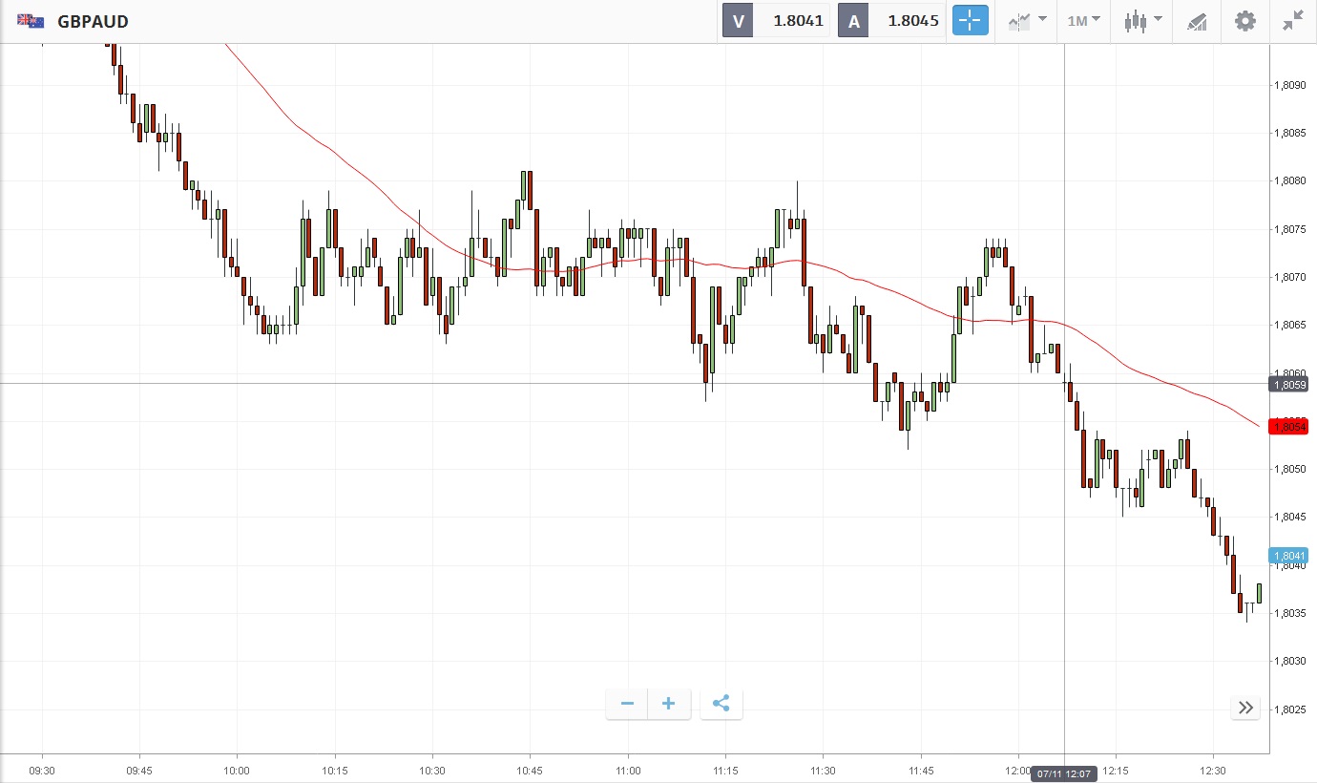
Task: Zoom in with the plus button
Action: click(669, 705)
